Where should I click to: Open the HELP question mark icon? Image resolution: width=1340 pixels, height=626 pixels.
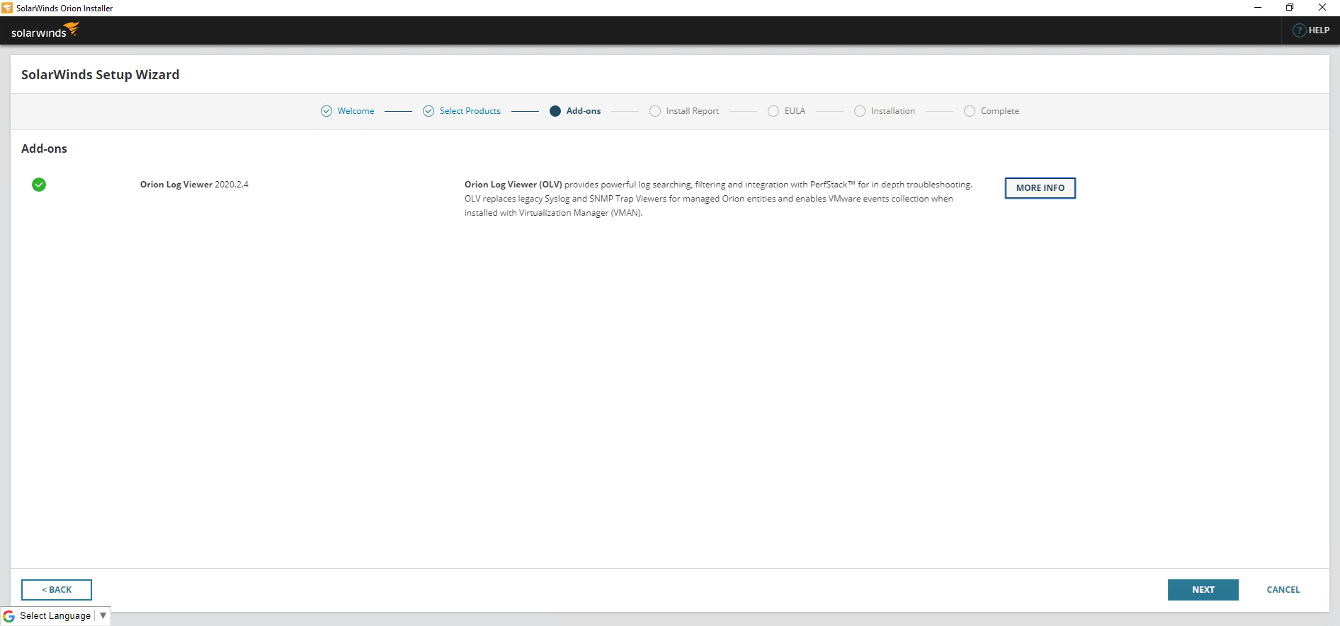click(1299, 30)
